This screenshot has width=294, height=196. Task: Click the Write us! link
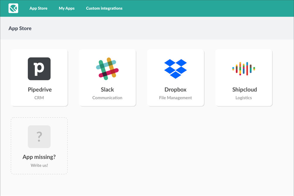tap(39, 165)
